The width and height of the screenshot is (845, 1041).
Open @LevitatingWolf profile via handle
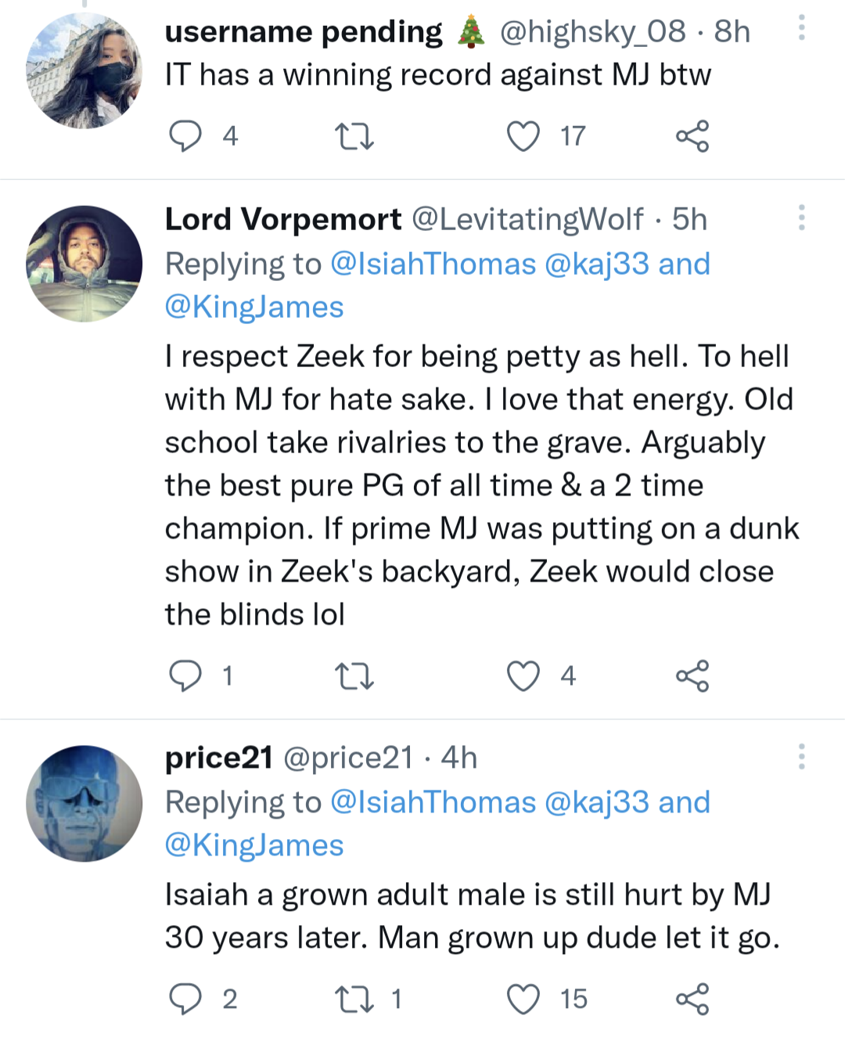coord(527,220)
